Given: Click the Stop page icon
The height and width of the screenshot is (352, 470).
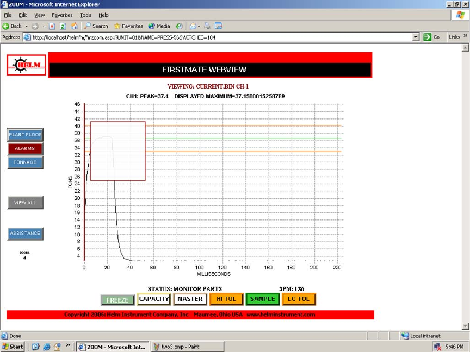Looking at the screenshot, I should 52,26.
